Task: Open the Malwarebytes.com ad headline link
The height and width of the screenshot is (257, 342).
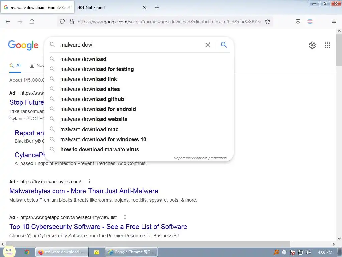Action: [x=83, y=191]
